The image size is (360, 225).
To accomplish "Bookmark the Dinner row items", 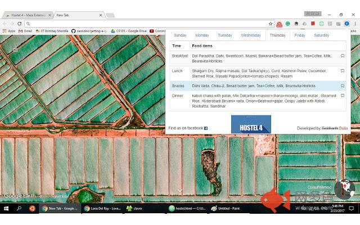I will coord(343,96).
